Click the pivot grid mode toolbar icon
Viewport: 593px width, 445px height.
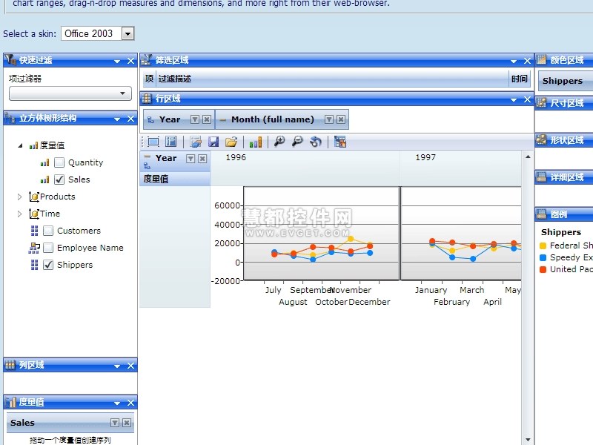click(x=340, y=142)
